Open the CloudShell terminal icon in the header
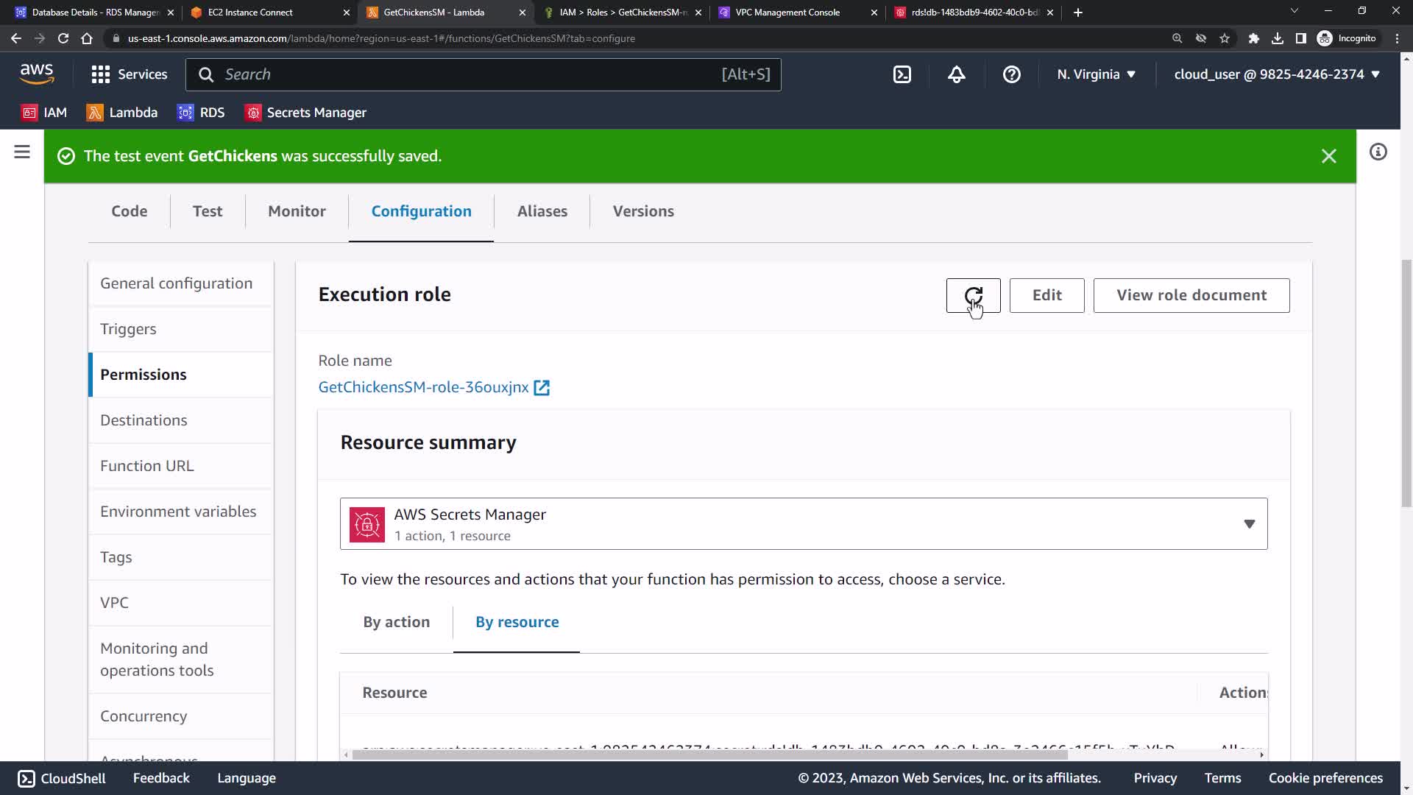 coord(902,74)
